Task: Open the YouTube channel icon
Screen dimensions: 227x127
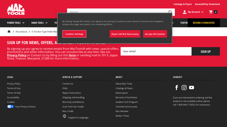Action: [x=192, y=87]
